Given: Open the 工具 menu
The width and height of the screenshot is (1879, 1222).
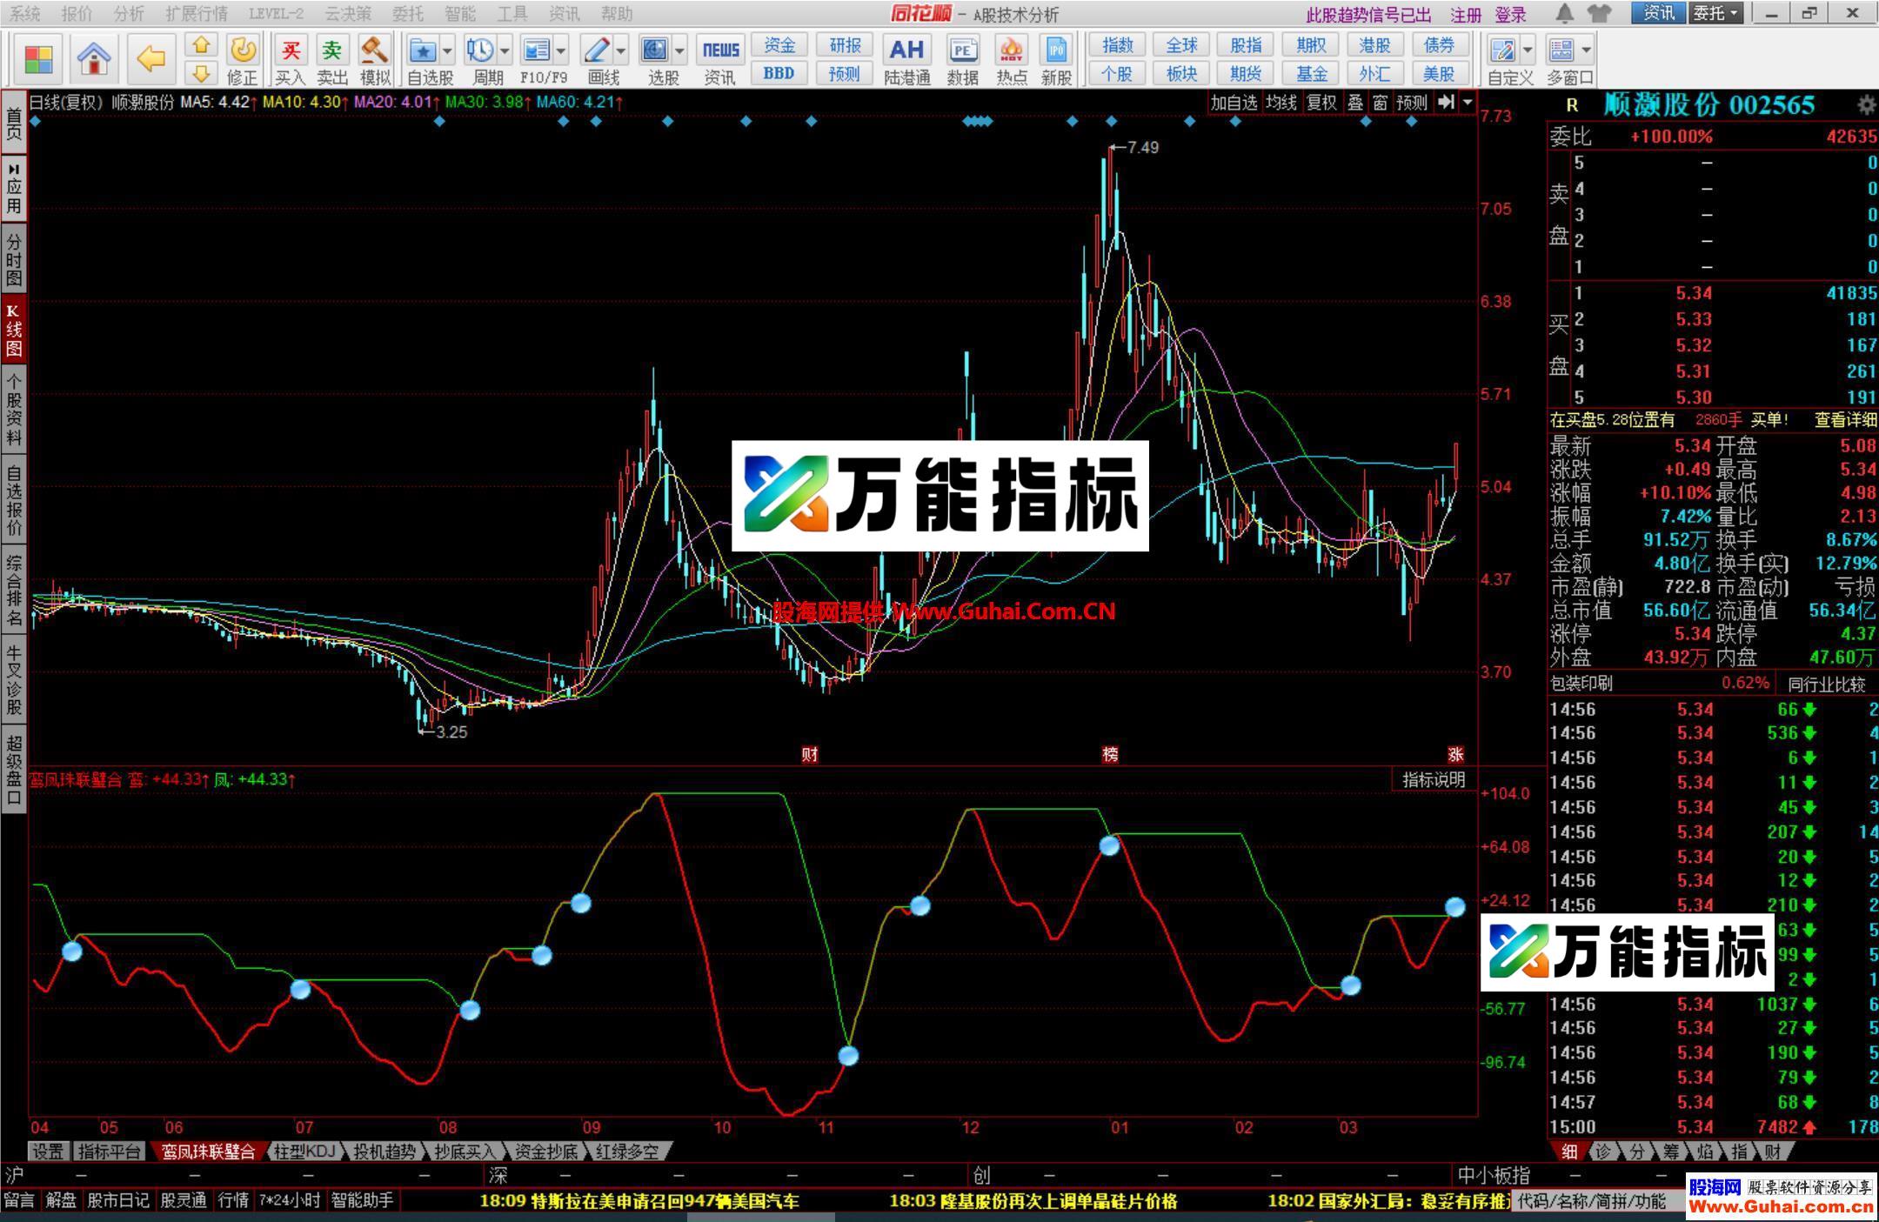Looking at the screenshot, I should point(511,13).
